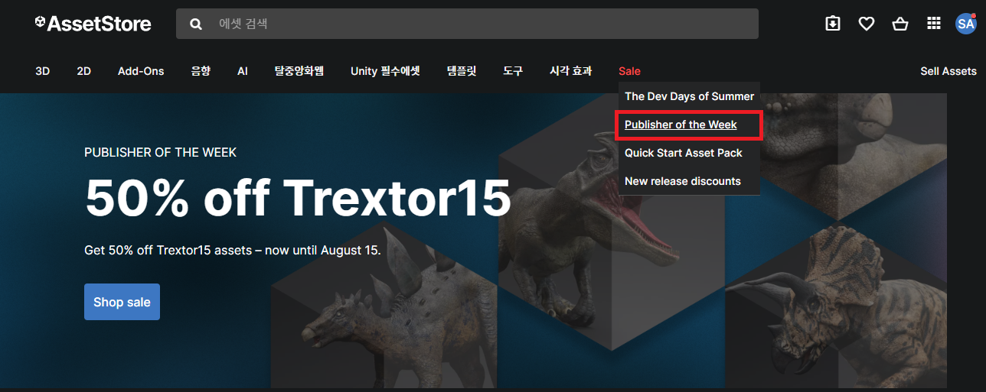This screenshot has height=392, width=986.
Task: Click the Shop sale button
Action: coord(122,302)
